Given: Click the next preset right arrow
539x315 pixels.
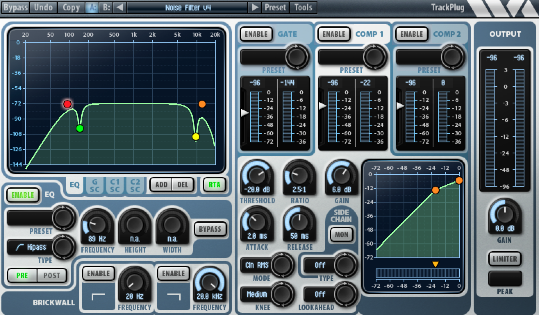Looking at the screenshot, I should (255, 7).
